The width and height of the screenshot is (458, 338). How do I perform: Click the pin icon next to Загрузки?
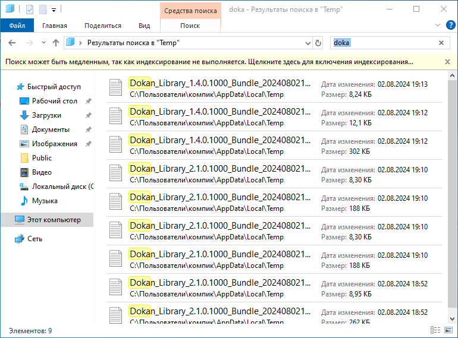pos(88,115)
